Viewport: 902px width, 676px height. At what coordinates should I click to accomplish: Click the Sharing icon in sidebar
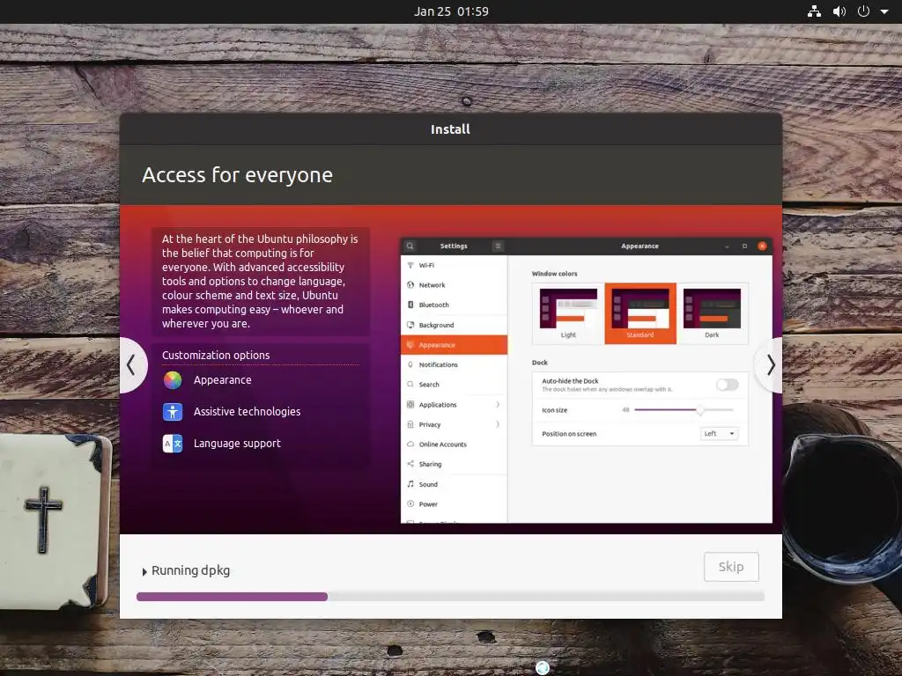click(x=410, y=464)
